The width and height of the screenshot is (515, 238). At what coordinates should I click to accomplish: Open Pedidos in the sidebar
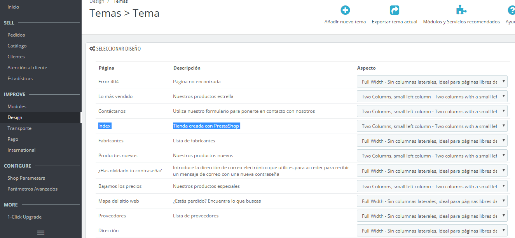click(x=16, y=35)
